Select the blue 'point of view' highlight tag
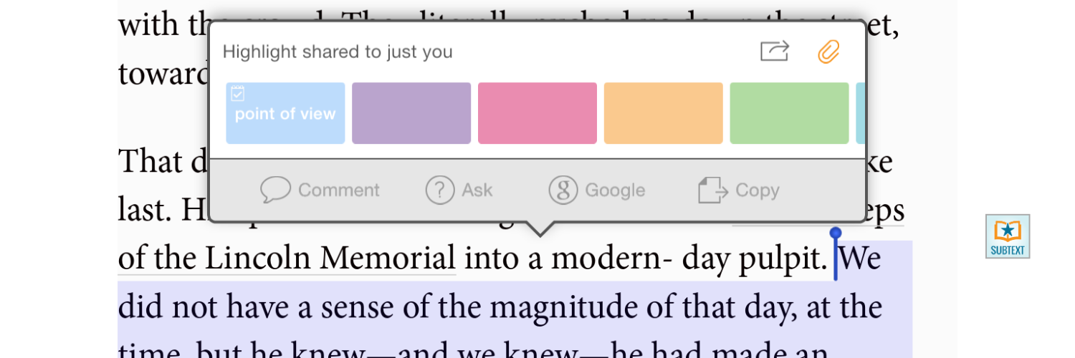1075x358 pixels. pyautogui.click(x=285, y=113)
